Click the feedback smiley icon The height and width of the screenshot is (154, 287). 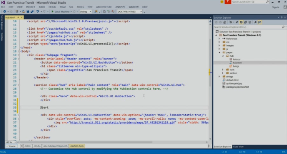pyautogui.click(x=222, y=2)
